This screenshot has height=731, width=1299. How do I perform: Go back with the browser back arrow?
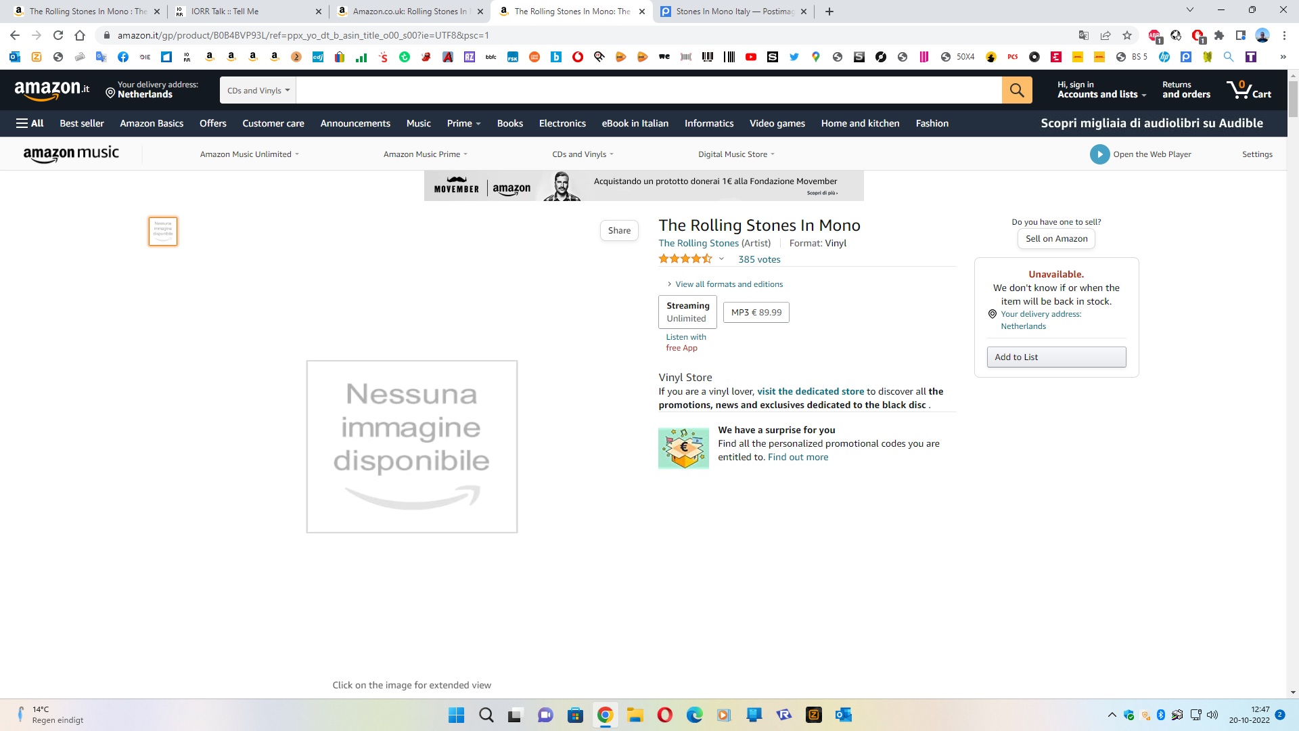click(x=15, y=35)
